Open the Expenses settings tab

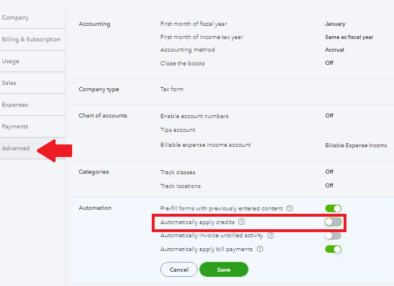coord(15,105)
